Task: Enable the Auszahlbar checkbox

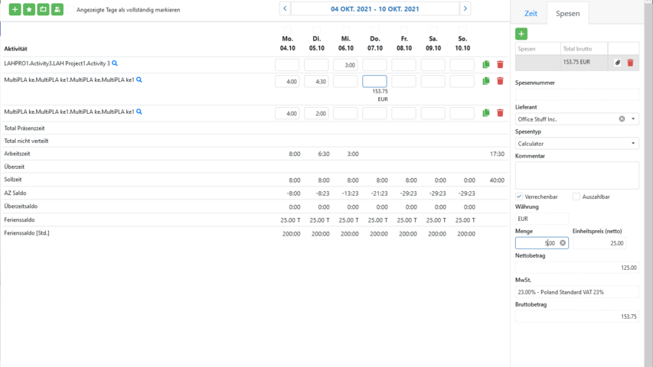Action: (576, 196)
